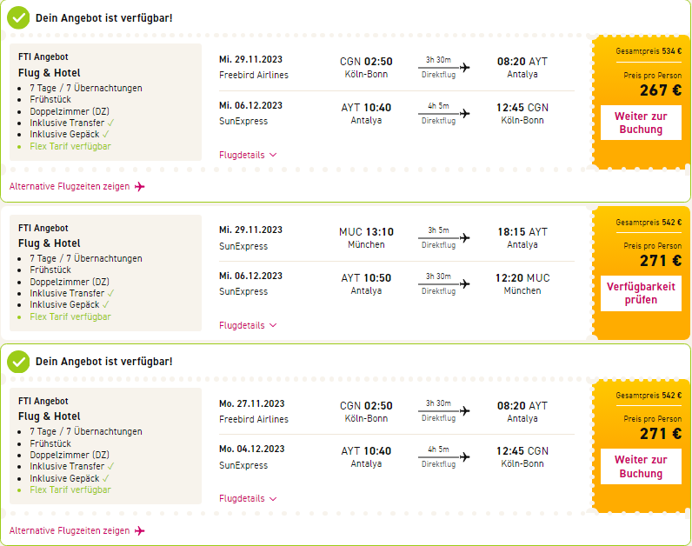Click plane arrow icon of MUC 13:10 outbound flight
The image size is (692, 546).
point(464,237)
